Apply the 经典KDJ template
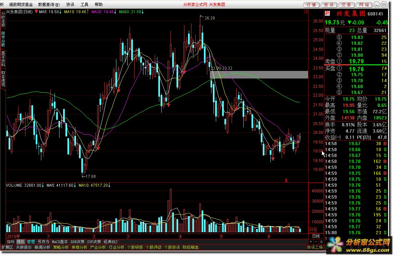 click(110, 242)
